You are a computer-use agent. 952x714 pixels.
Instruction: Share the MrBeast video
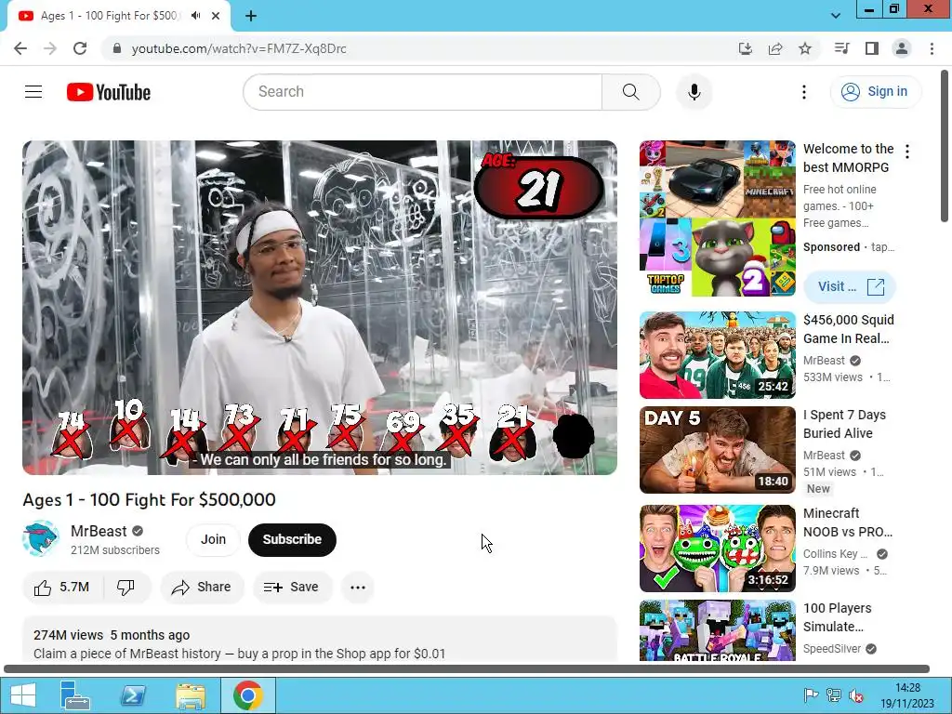click(202, 588)
